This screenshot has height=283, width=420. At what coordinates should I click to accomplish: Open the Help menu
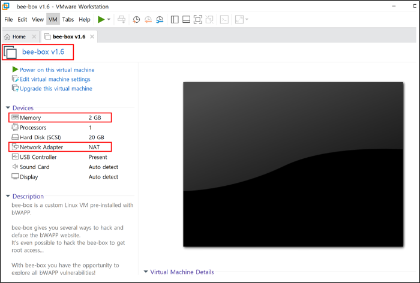click(x=85, y=20)
